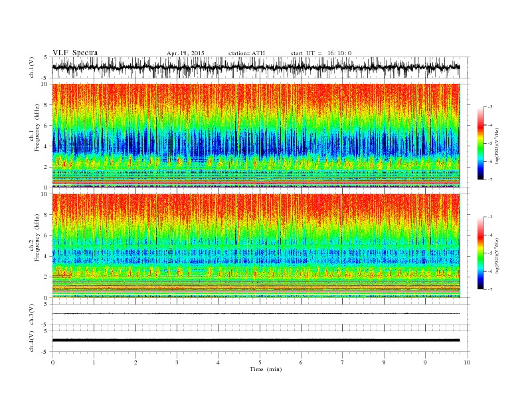Click the '4' time axis tick label
This screenshot has height=407, width=526.
click(218, 362)
